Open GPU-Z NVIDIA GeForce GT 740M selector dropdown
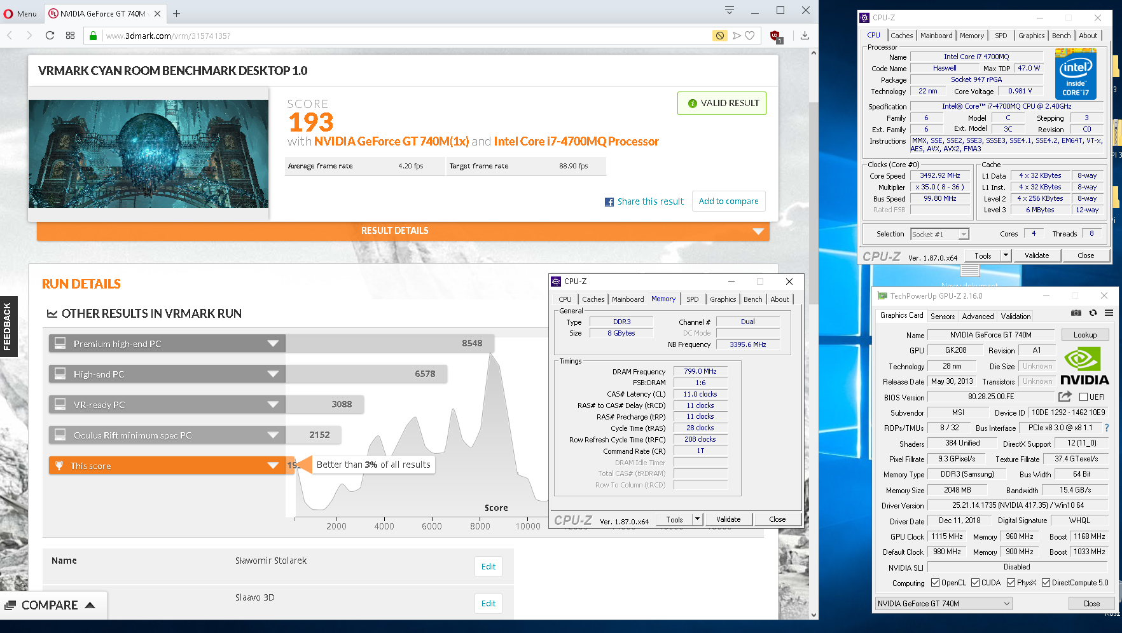This screenshot has width=1122, height=633. (x=943, y=604)
